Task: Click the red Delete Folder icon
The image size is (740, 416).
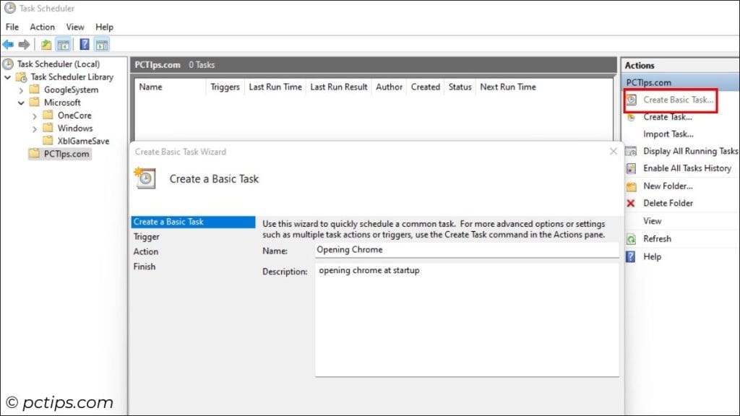Action: (630, 203)
